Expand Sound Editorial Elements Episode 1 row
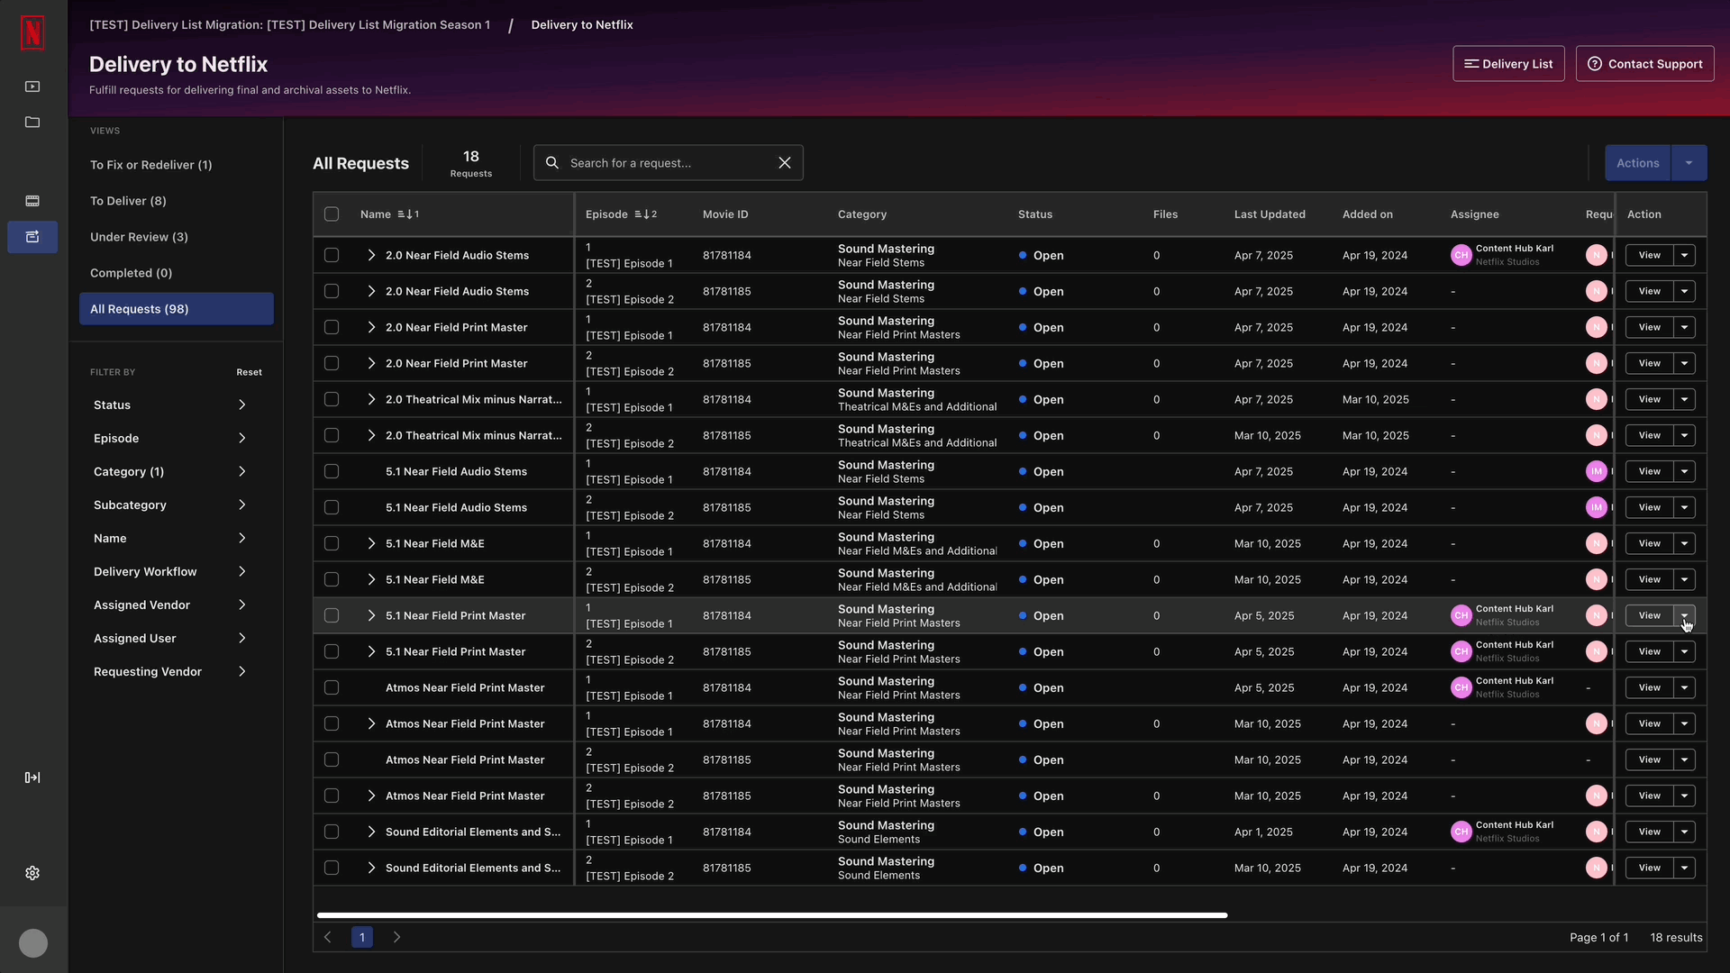 (x=371, y=832)
